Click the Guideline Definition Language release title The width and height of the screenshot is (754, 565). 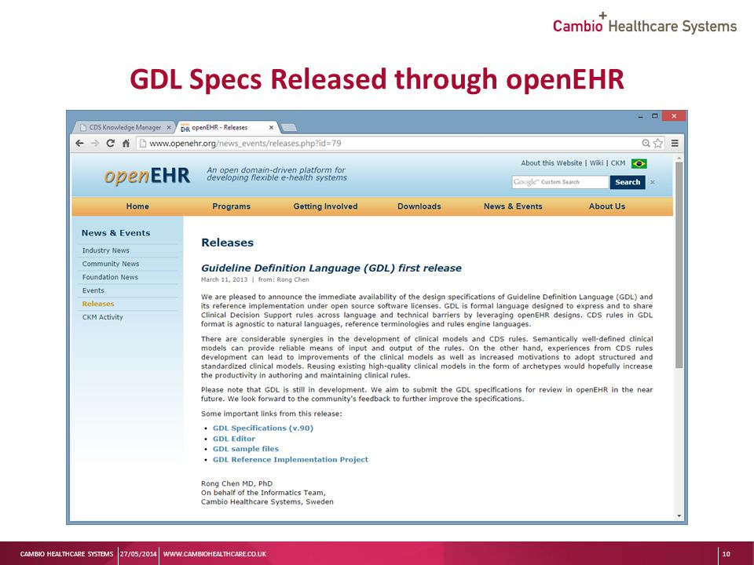coord(331,268)
